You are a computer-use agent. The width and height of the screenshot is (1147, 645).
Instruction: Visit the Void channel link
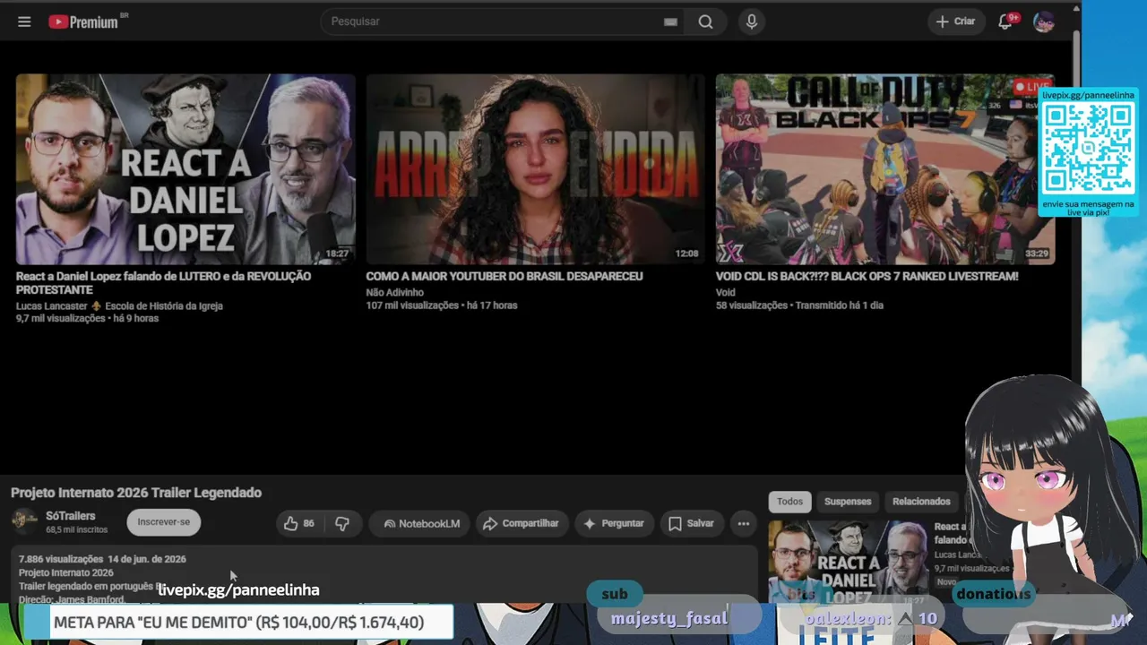point(725,293)
